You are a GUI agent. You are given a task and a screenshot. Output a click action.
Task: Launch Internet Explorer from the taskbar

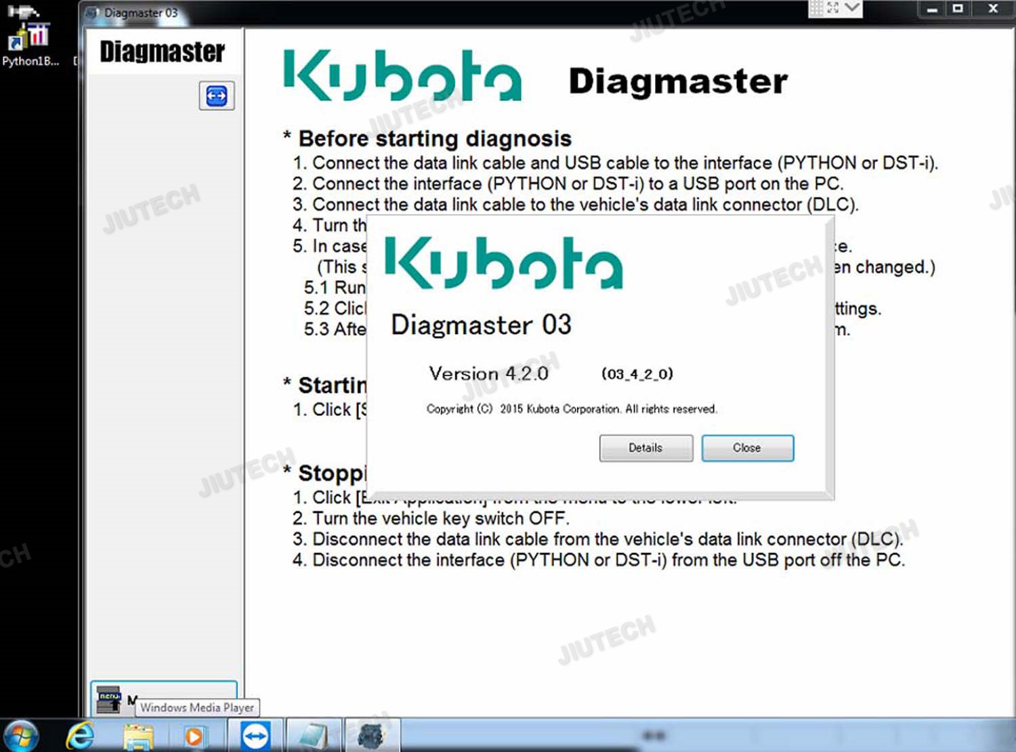[x=80, y=736]
